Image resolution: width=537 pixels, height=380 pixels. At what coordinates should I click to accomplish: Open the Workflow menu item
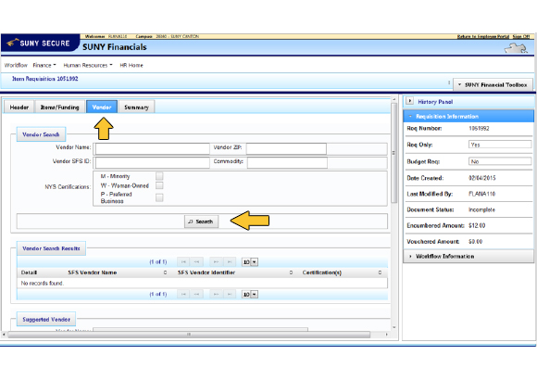coord(16,65)
